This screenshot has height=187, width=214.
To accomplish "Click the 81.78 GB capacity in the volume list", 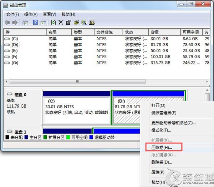I will pos(159,45).
